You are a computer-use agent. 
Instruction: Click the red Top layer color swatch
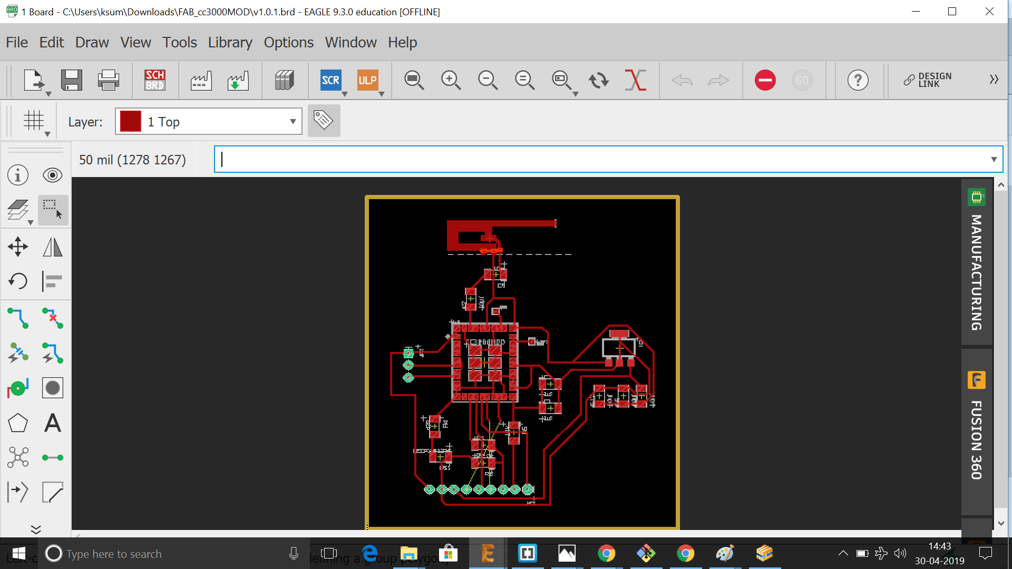[131, 122]
